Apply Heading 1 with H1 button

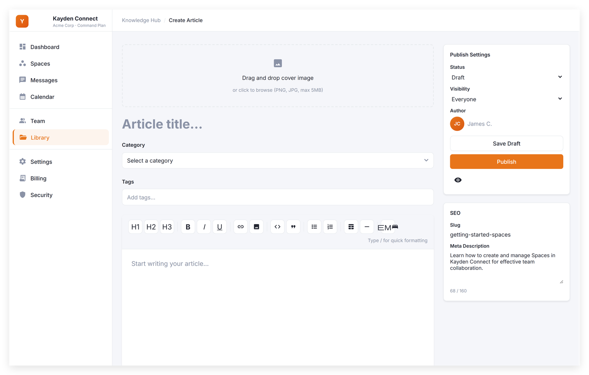(x=135, y=227)
